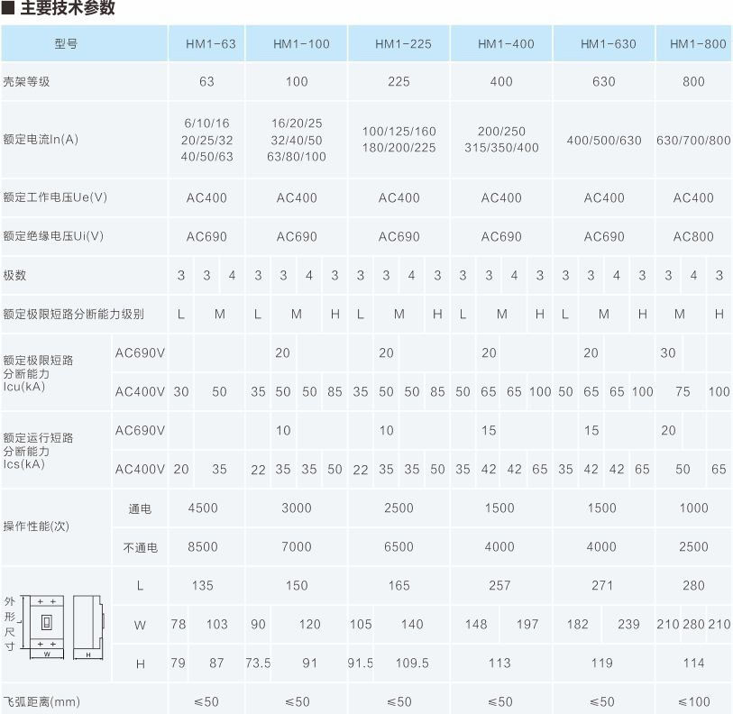Select the HM1-225 column header

click(399, 43)
